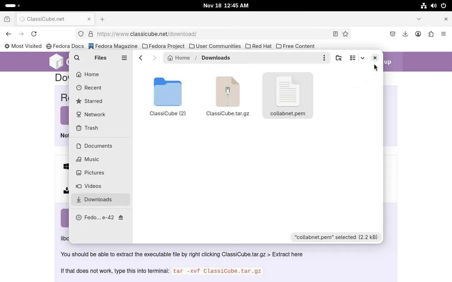Open Pocket save button in browser toolbar

[393, 34]
